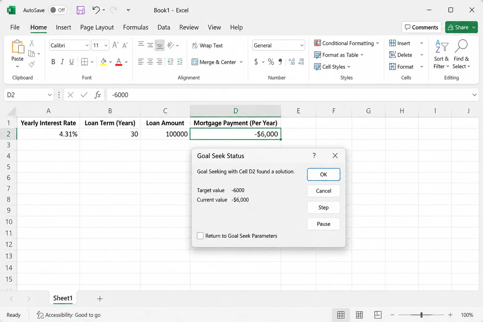
Task: Open Sort & Filter menu
Action: point(441,54)
